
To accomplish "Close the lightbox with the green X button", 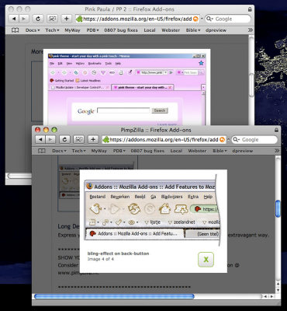I will [x=206, y=259].
